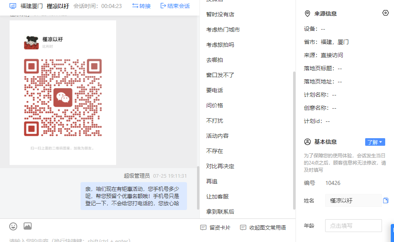
Task: Select the quick phrase 问价格
Action: coord(215,105)
